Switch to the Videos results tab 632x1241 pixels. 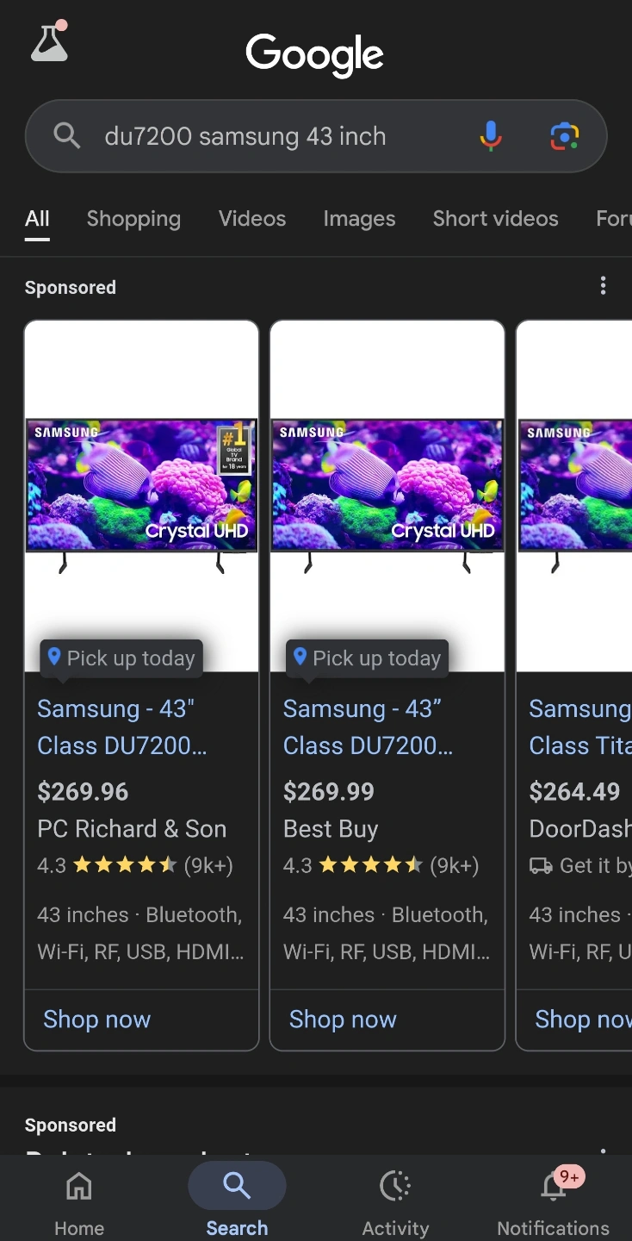252,219
